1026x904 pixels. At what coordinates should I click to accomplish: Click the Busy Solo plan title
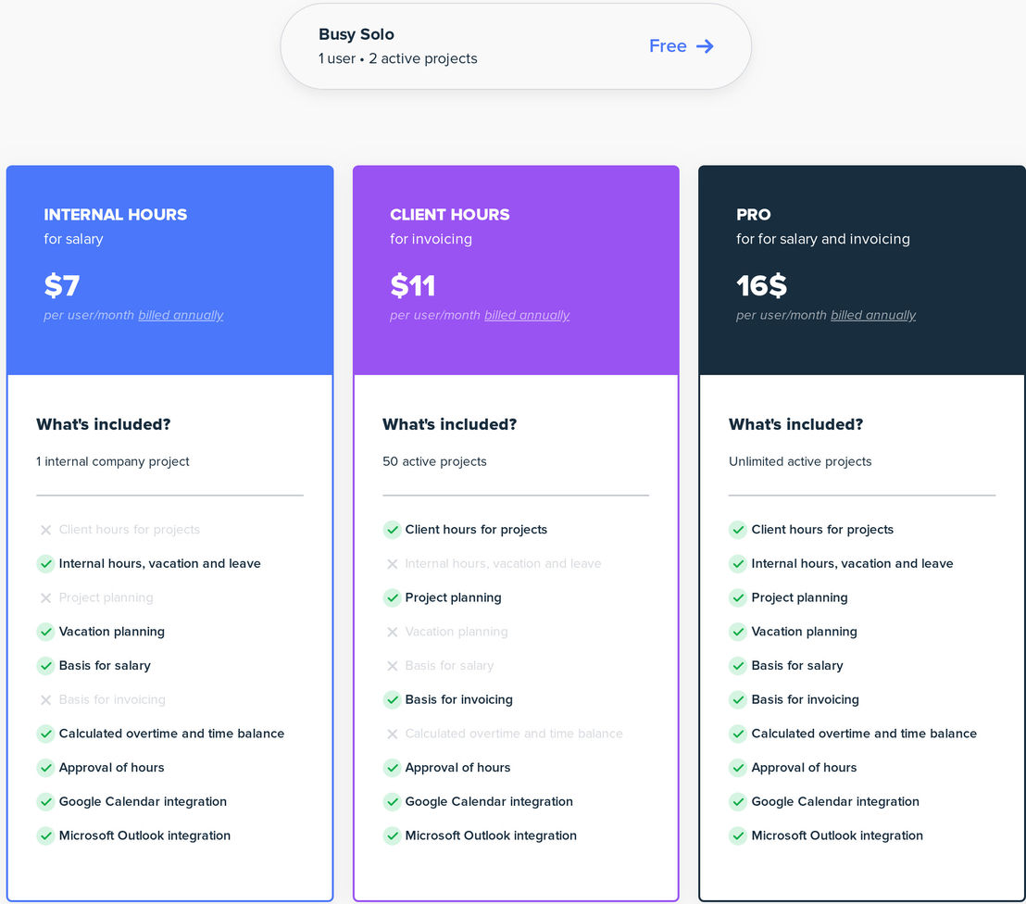pyautogui.click(x=356, y=34)
